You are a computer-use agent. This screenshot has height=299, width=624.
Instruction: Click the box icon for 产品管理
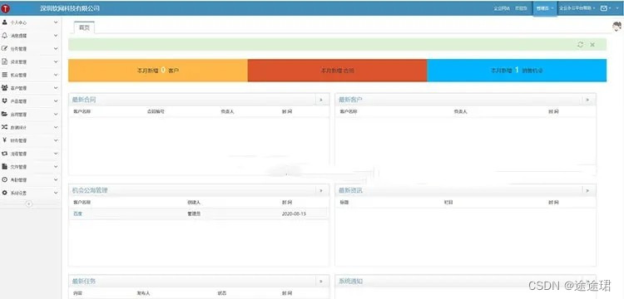pyautogui.click(x=4, y=100)
